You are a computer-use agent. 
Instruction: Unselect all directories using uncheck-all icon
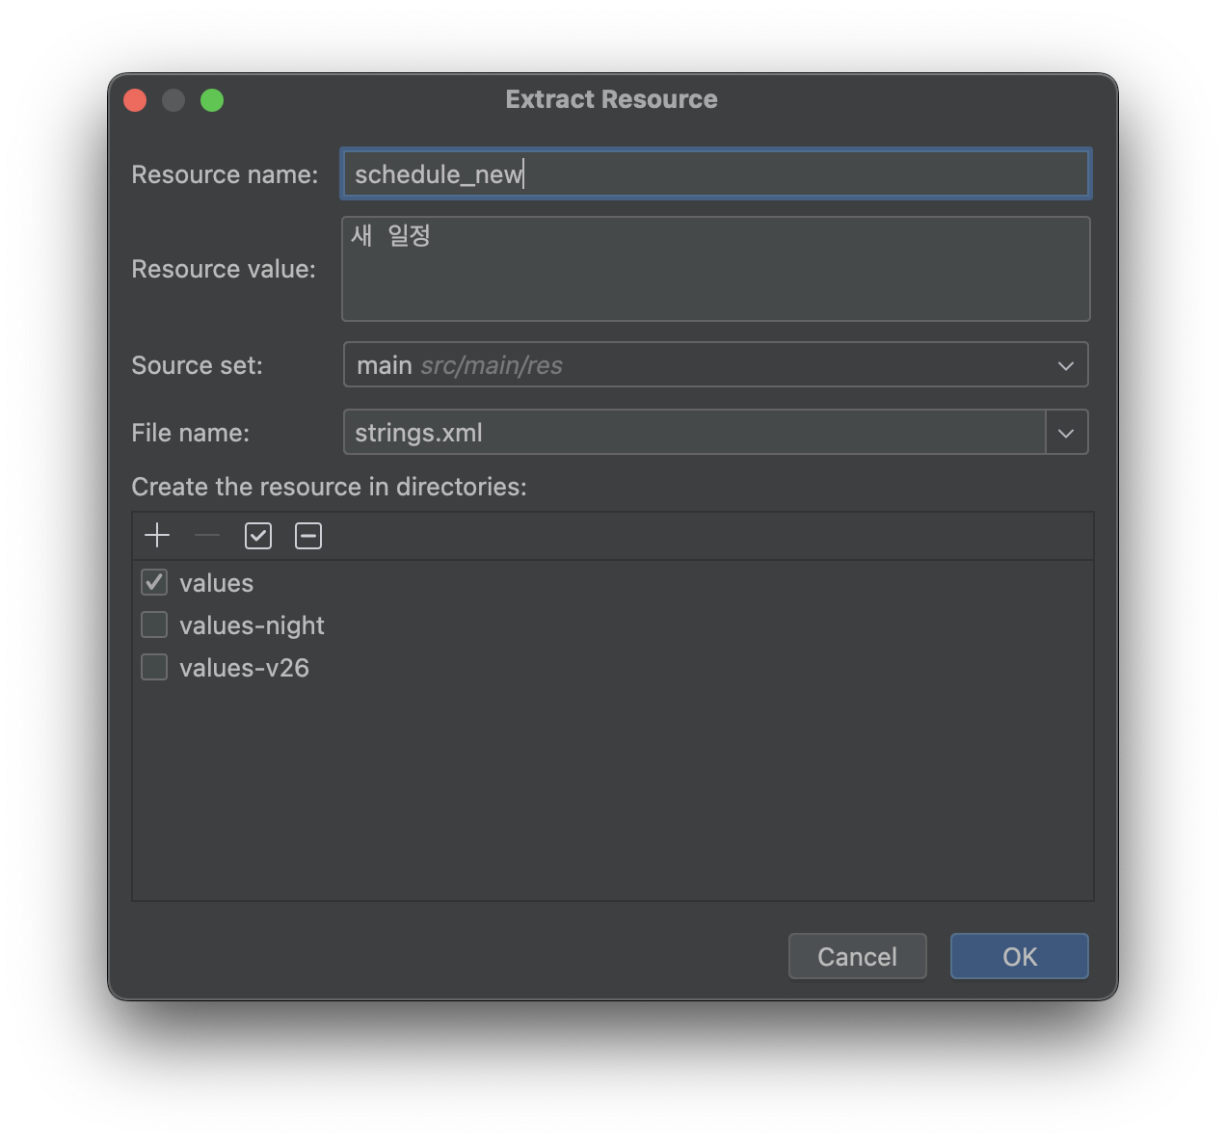[308, 536]
